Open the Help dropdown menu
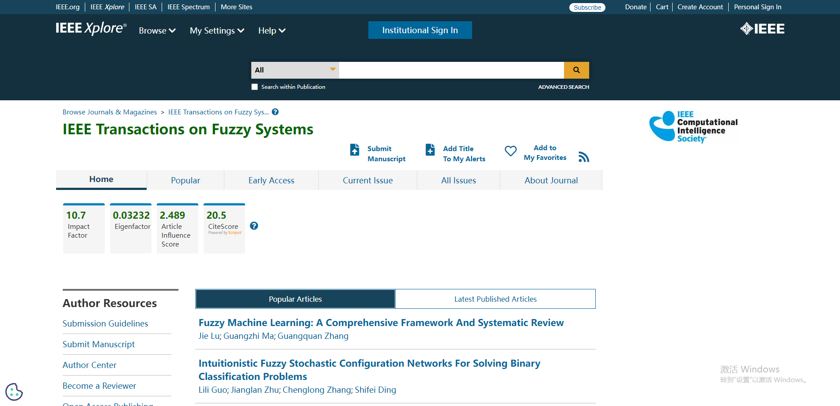 click(272, 30)
